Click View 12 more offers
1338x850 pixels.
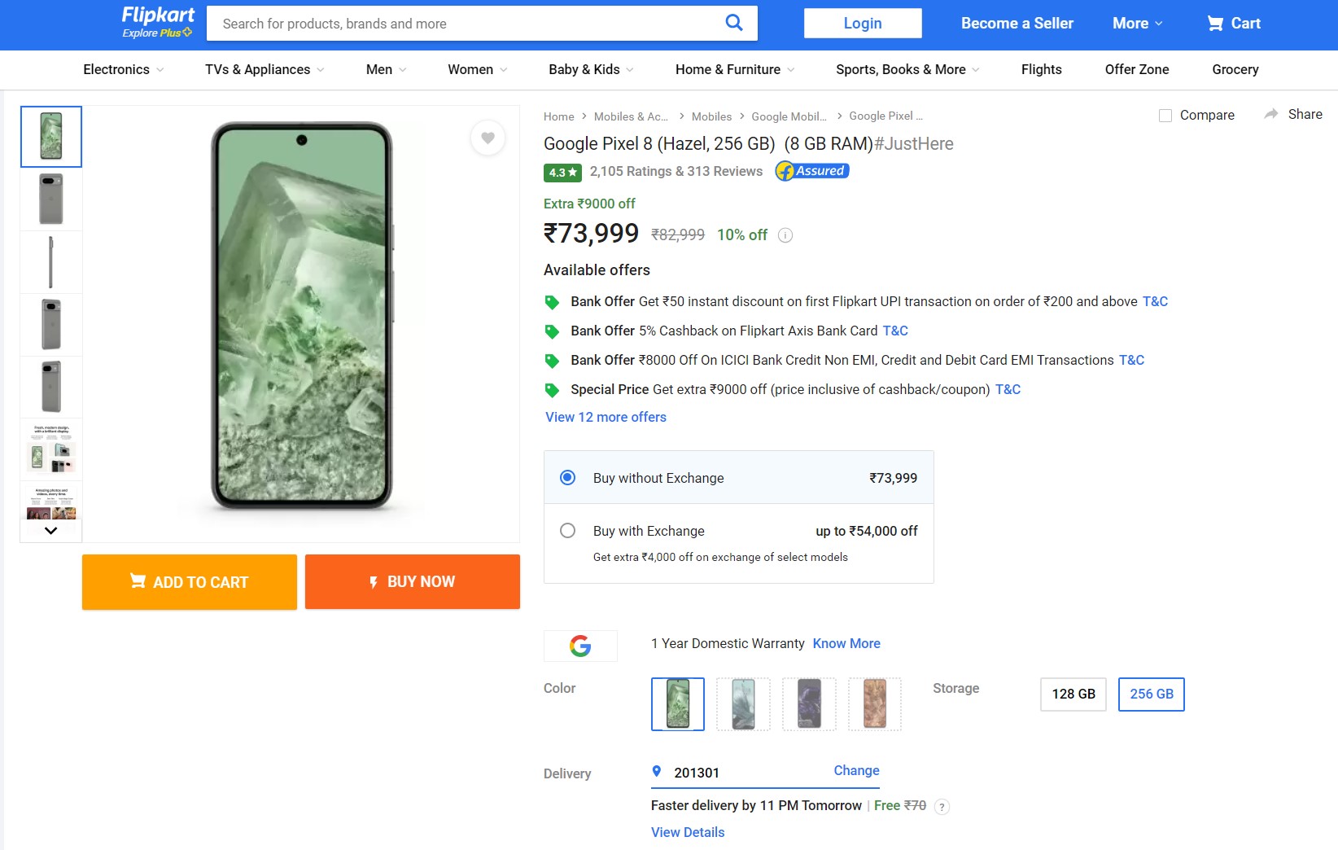pyautogui.click(x=605, y=417)
